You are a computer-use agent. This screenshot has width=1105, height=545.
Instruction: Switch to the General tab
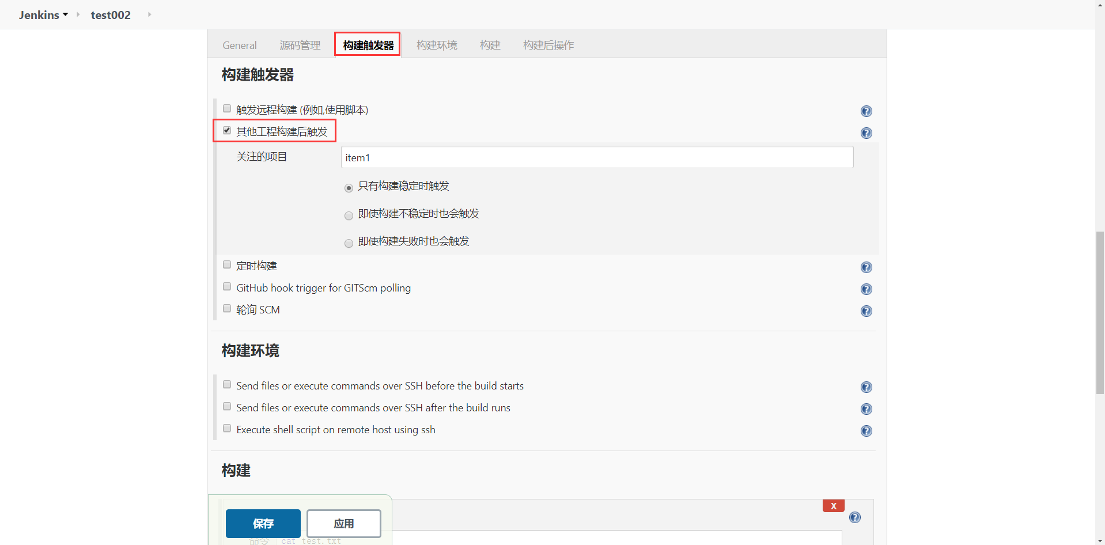point(240,45)
